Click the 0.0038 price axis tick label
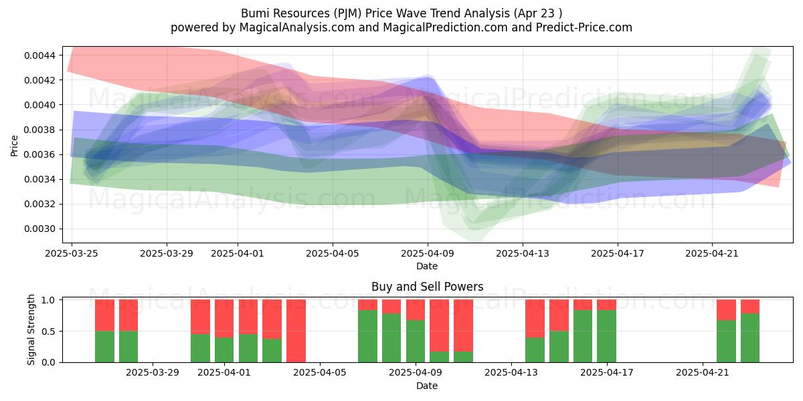The height and width of the screenshot is (401, 803). [41, 130]
